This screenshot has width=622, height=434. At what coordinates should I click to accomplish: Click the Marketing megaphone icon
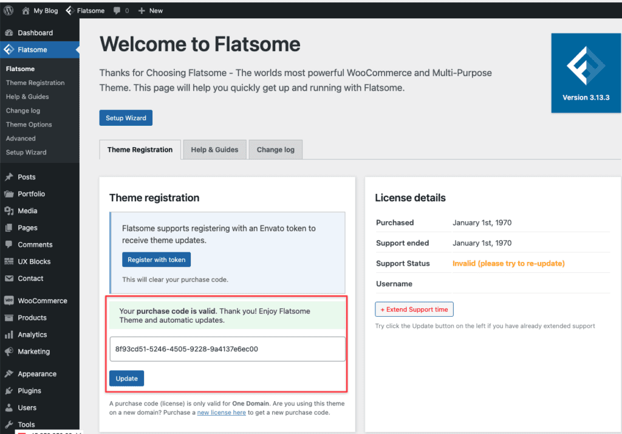tap(9, 351)
